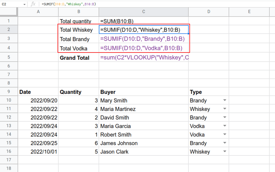Select row 9 header
The height and width of the screenshot is (172, 275).
(x=9, y=92)
